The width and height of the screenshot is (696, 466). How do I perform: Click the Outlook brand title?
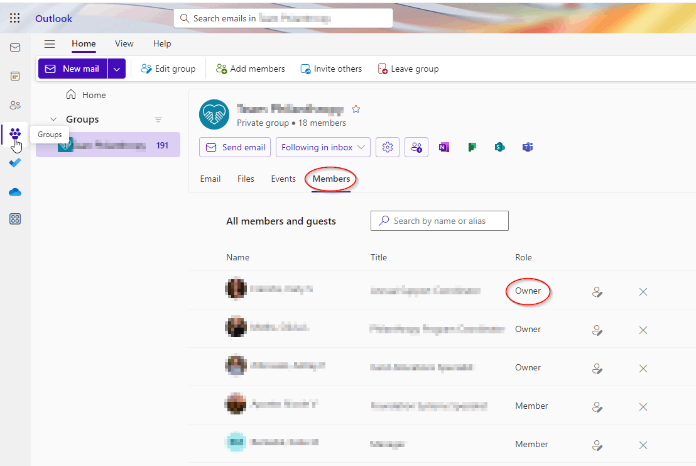tap(54, 18)
